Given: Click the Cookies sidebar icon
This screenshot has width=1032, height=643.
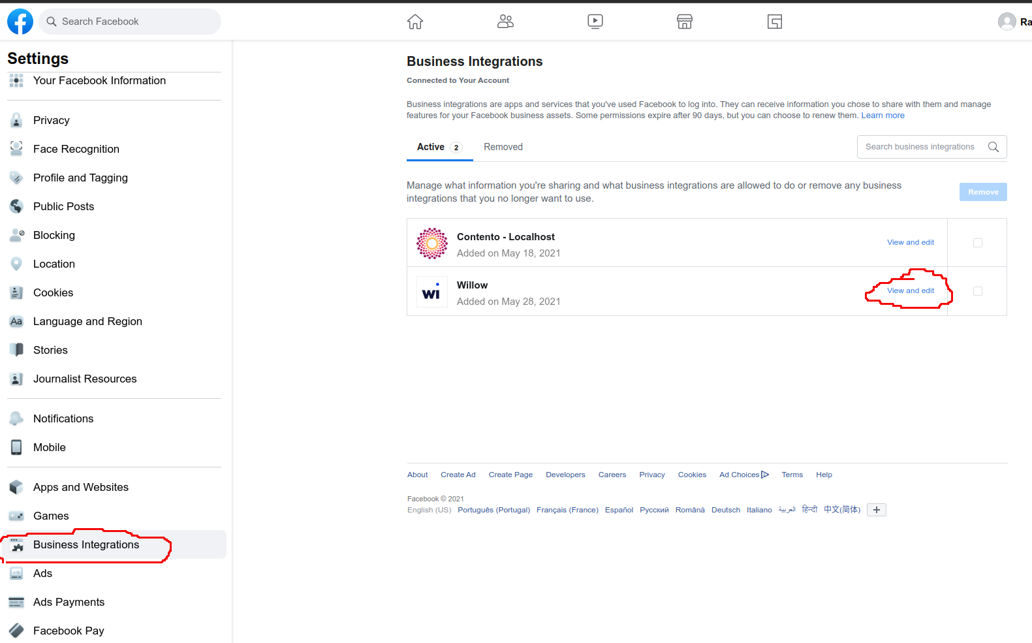Looking at the screenshot, I should click(16, 292).
